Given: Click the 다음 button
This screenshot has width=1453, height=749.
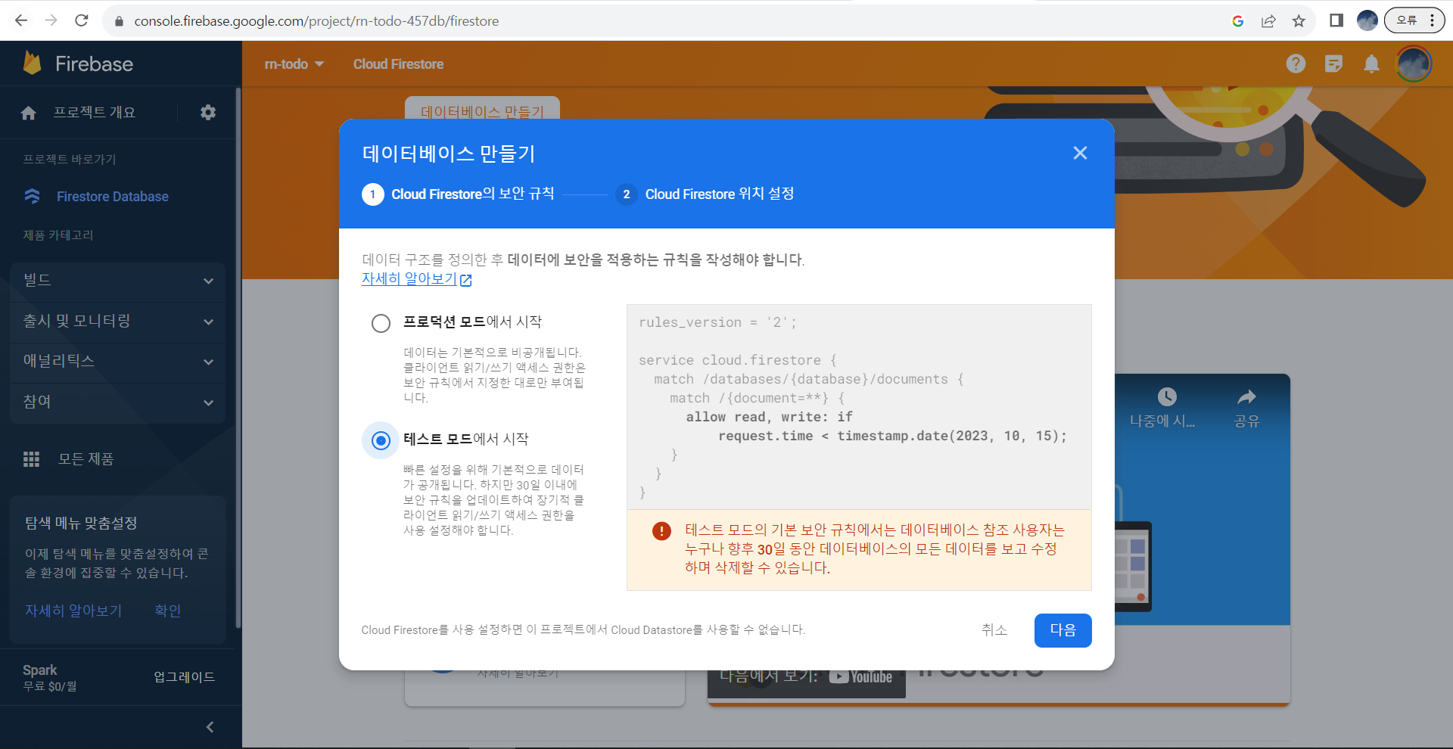Looking at the screenshot, I should coord(1063,630).
